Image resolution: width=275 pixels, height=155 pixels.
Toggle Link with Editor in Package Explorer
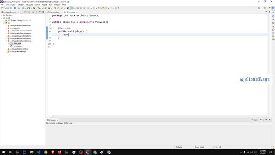29,12
